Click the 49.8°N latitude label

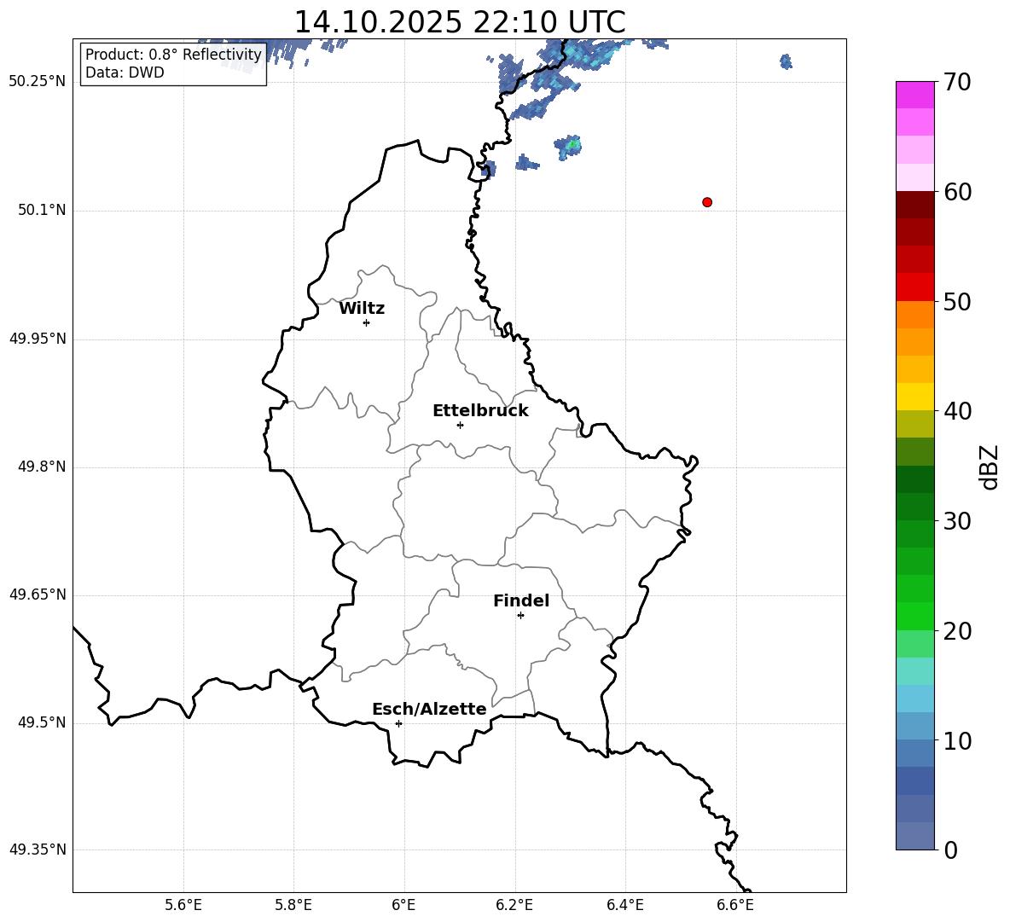[42, 467]
